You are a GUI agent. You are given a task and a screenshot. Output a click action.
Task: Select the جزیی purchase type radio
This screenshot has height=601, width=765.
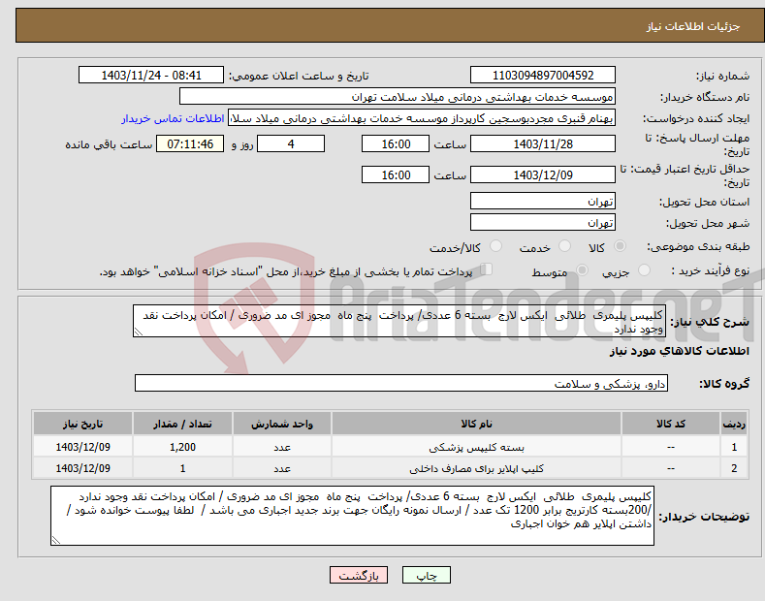coord(644,269)
